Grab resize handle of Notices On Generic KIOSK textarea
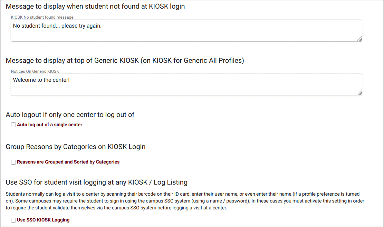Viewport: 384px width, 227px height. (x=359, y=92)
